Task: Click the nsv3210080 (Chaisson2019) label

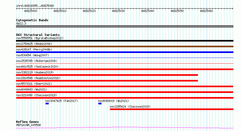Action: click(37, 95)
